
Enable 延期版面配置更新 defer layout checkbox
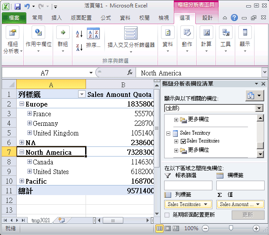pos(167,215)
